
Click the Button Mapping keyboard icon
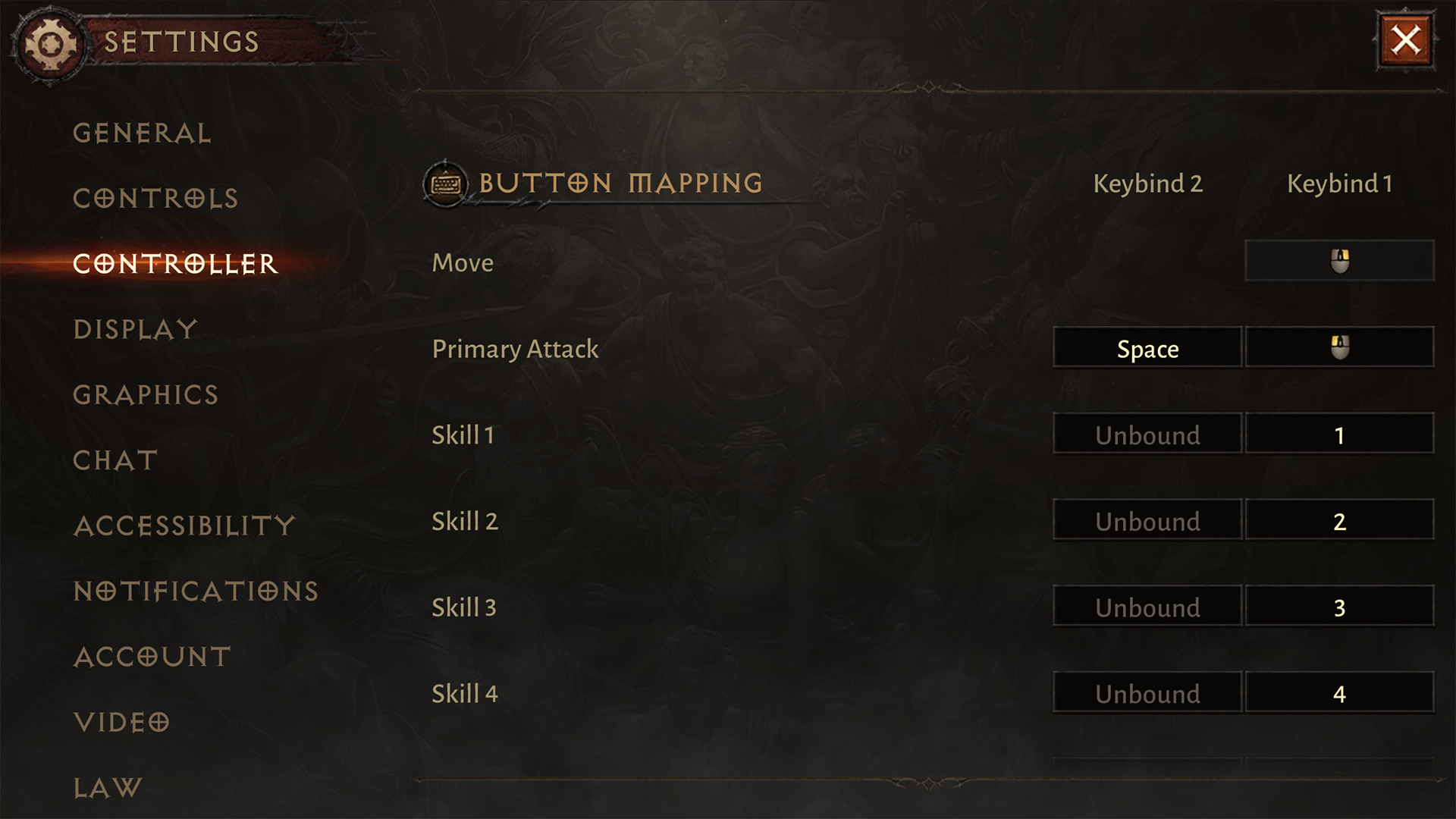coord(445,183)
